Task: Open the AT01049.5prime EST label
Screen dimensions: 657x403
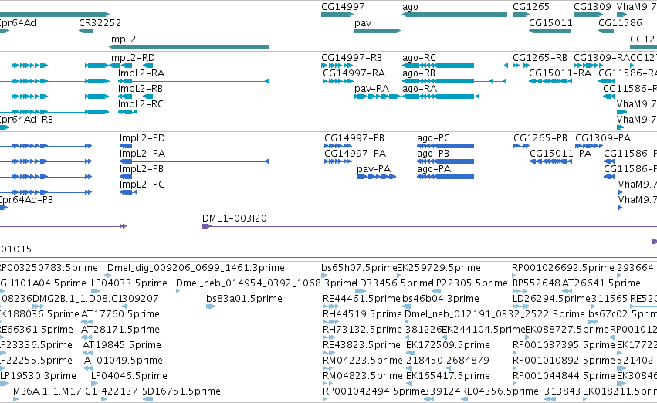Action: (x=124, y=361)
